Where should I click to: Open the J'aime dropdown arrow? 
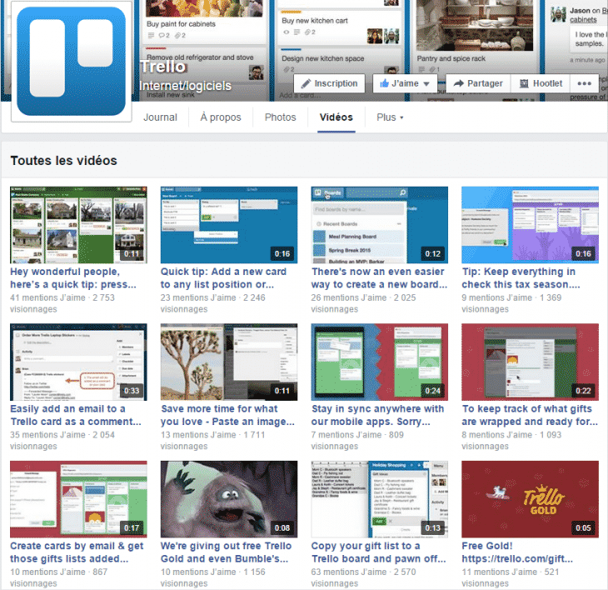click(x=426, y=84)
